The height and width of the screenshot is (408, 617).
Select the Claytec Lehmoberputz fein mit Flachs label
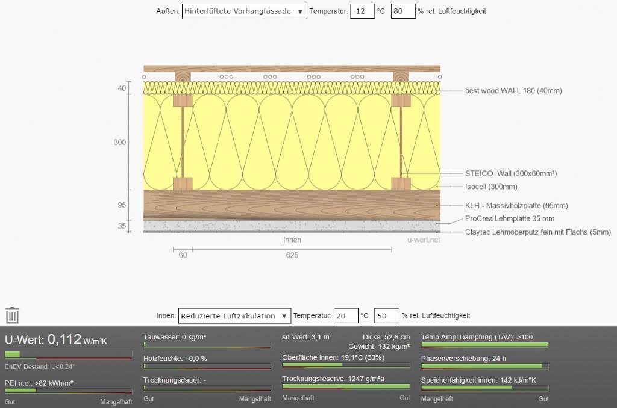coord(538,232)
